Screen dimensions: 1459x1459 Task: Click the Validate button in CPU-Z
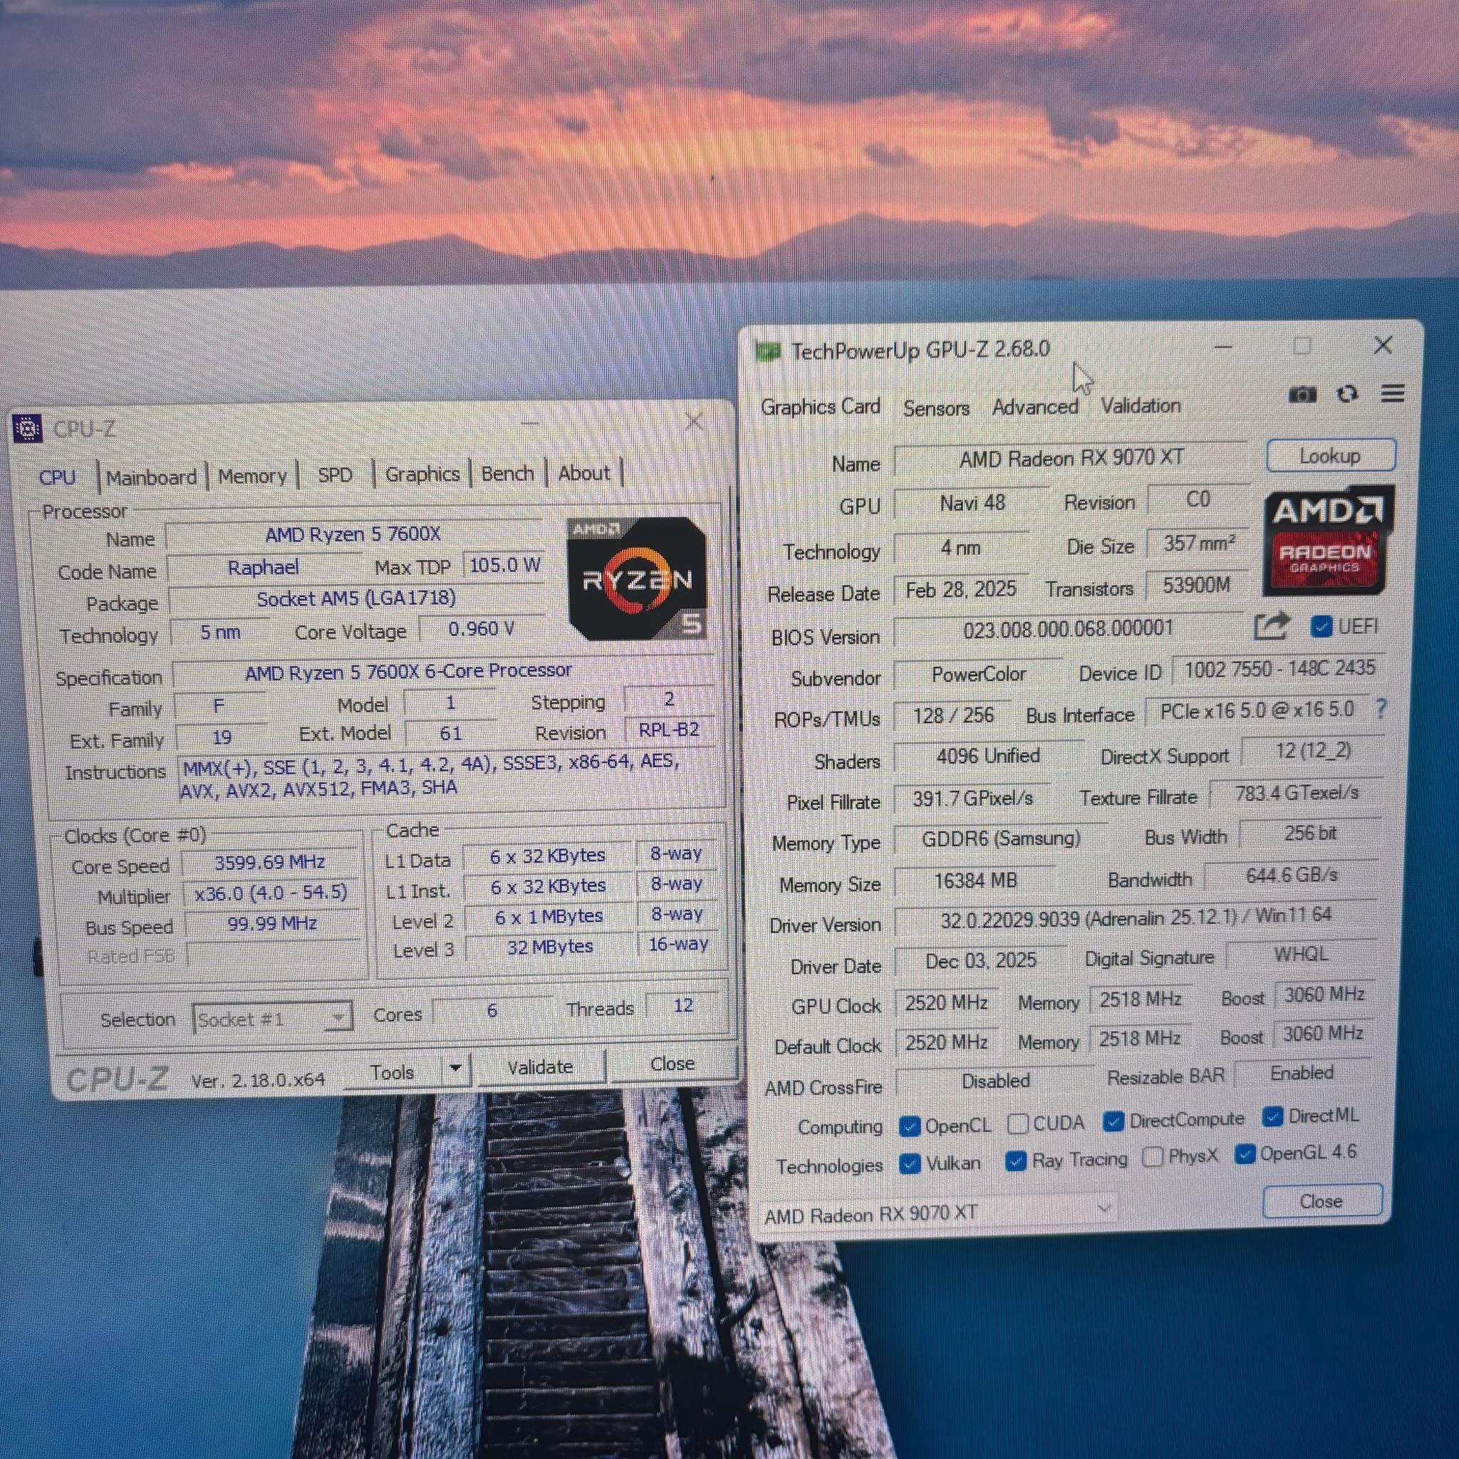pyautogui.click(x=541, y=1067)
